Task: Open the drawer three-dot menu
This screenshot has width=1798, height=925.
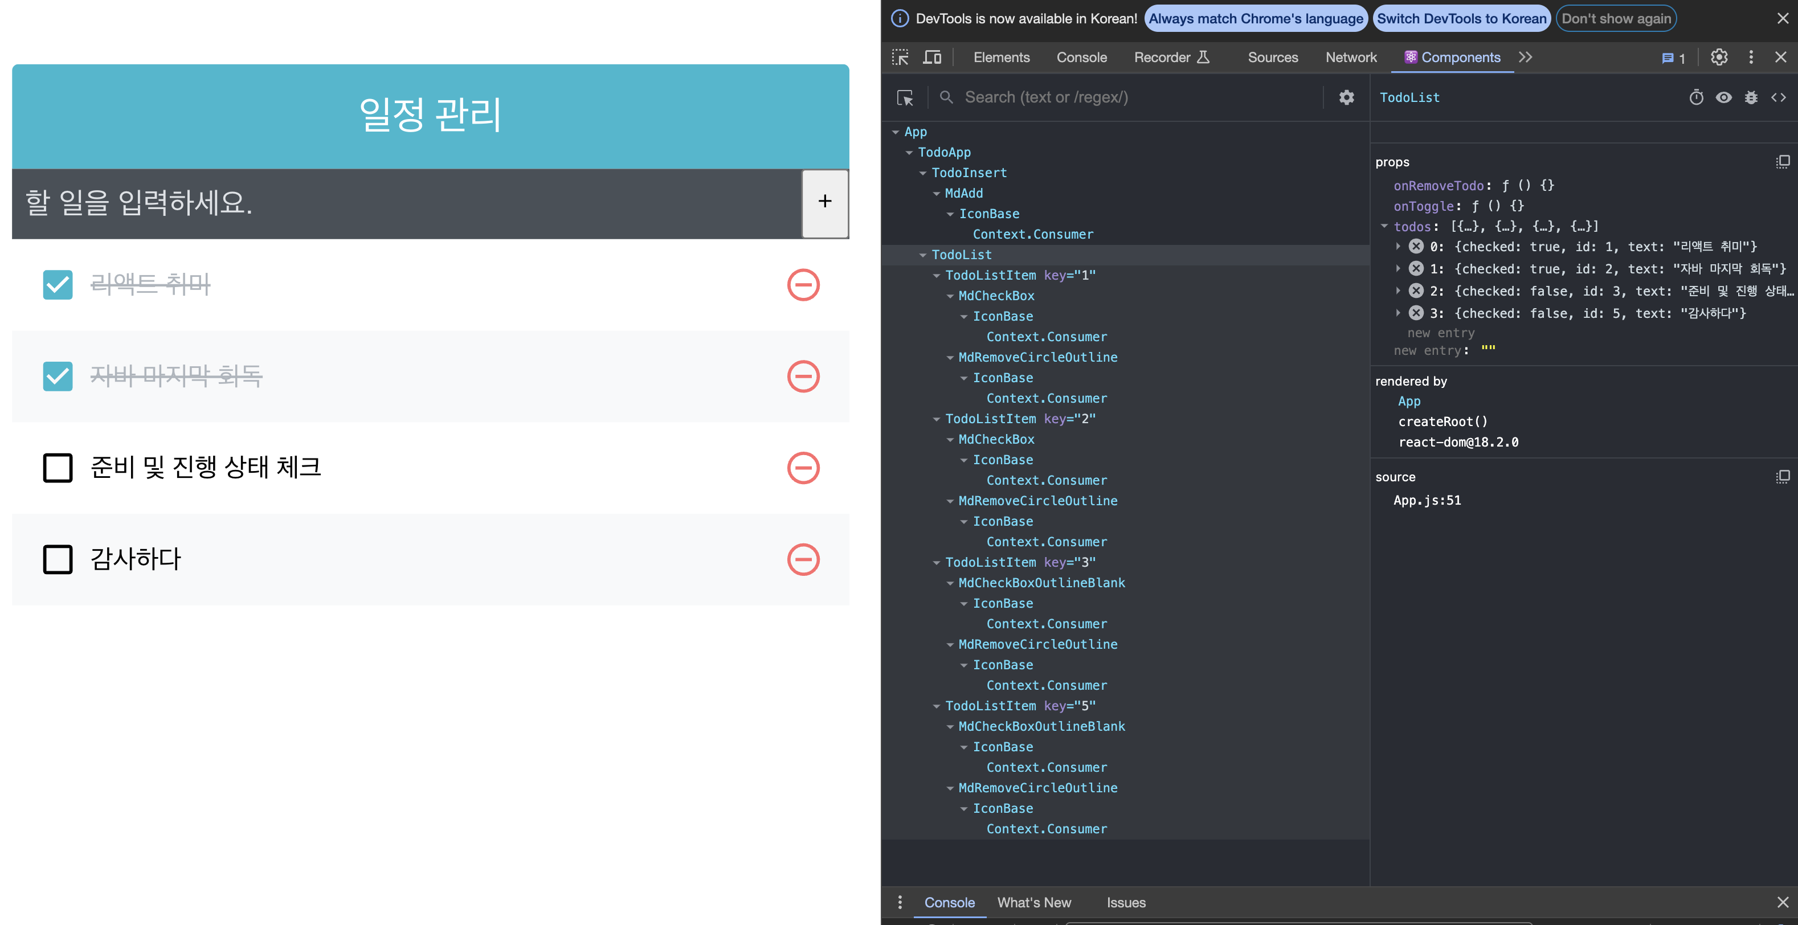Action: [x=900, y=902]
